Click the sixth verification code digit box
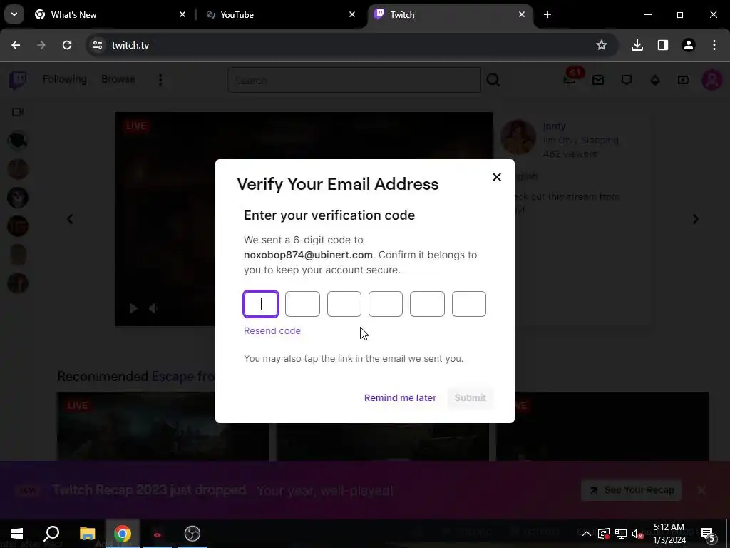 tap(469, 304)
